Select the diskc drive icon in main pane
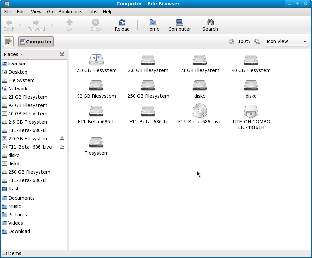 (200, 85)
